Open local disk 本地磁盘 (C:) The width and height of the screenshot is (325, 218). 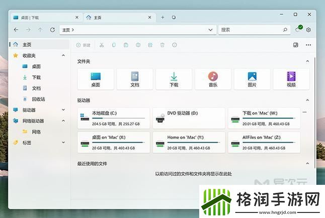(114, 118)
